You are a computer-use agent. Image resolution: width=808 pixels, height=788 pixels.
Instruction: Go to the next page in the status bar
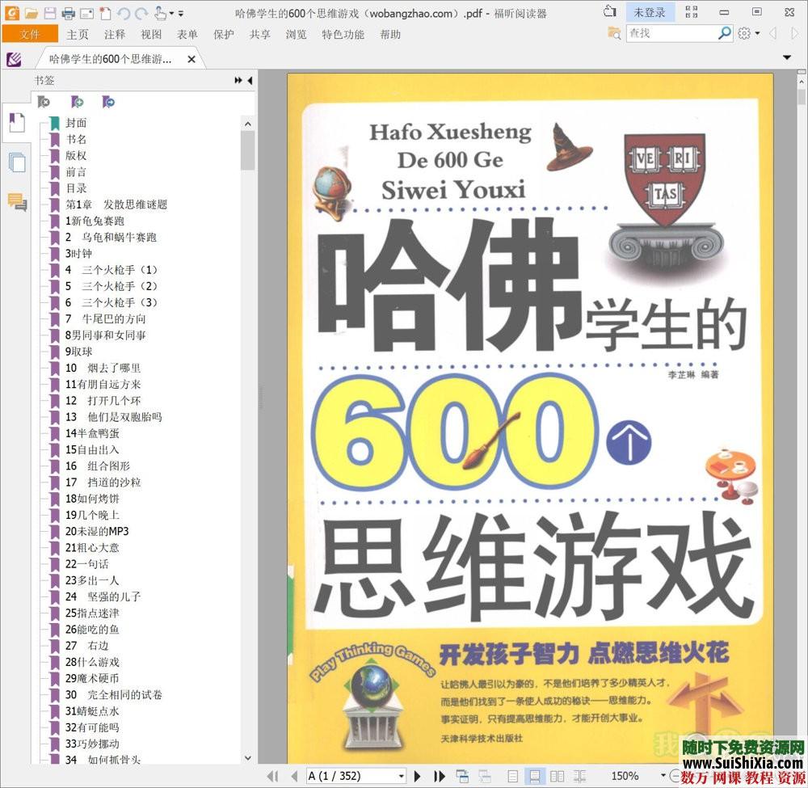(x=418, y=776)
